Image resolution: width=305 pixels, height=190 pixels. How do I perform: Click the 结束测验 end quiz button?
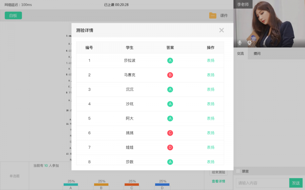(x=218, y=173)
